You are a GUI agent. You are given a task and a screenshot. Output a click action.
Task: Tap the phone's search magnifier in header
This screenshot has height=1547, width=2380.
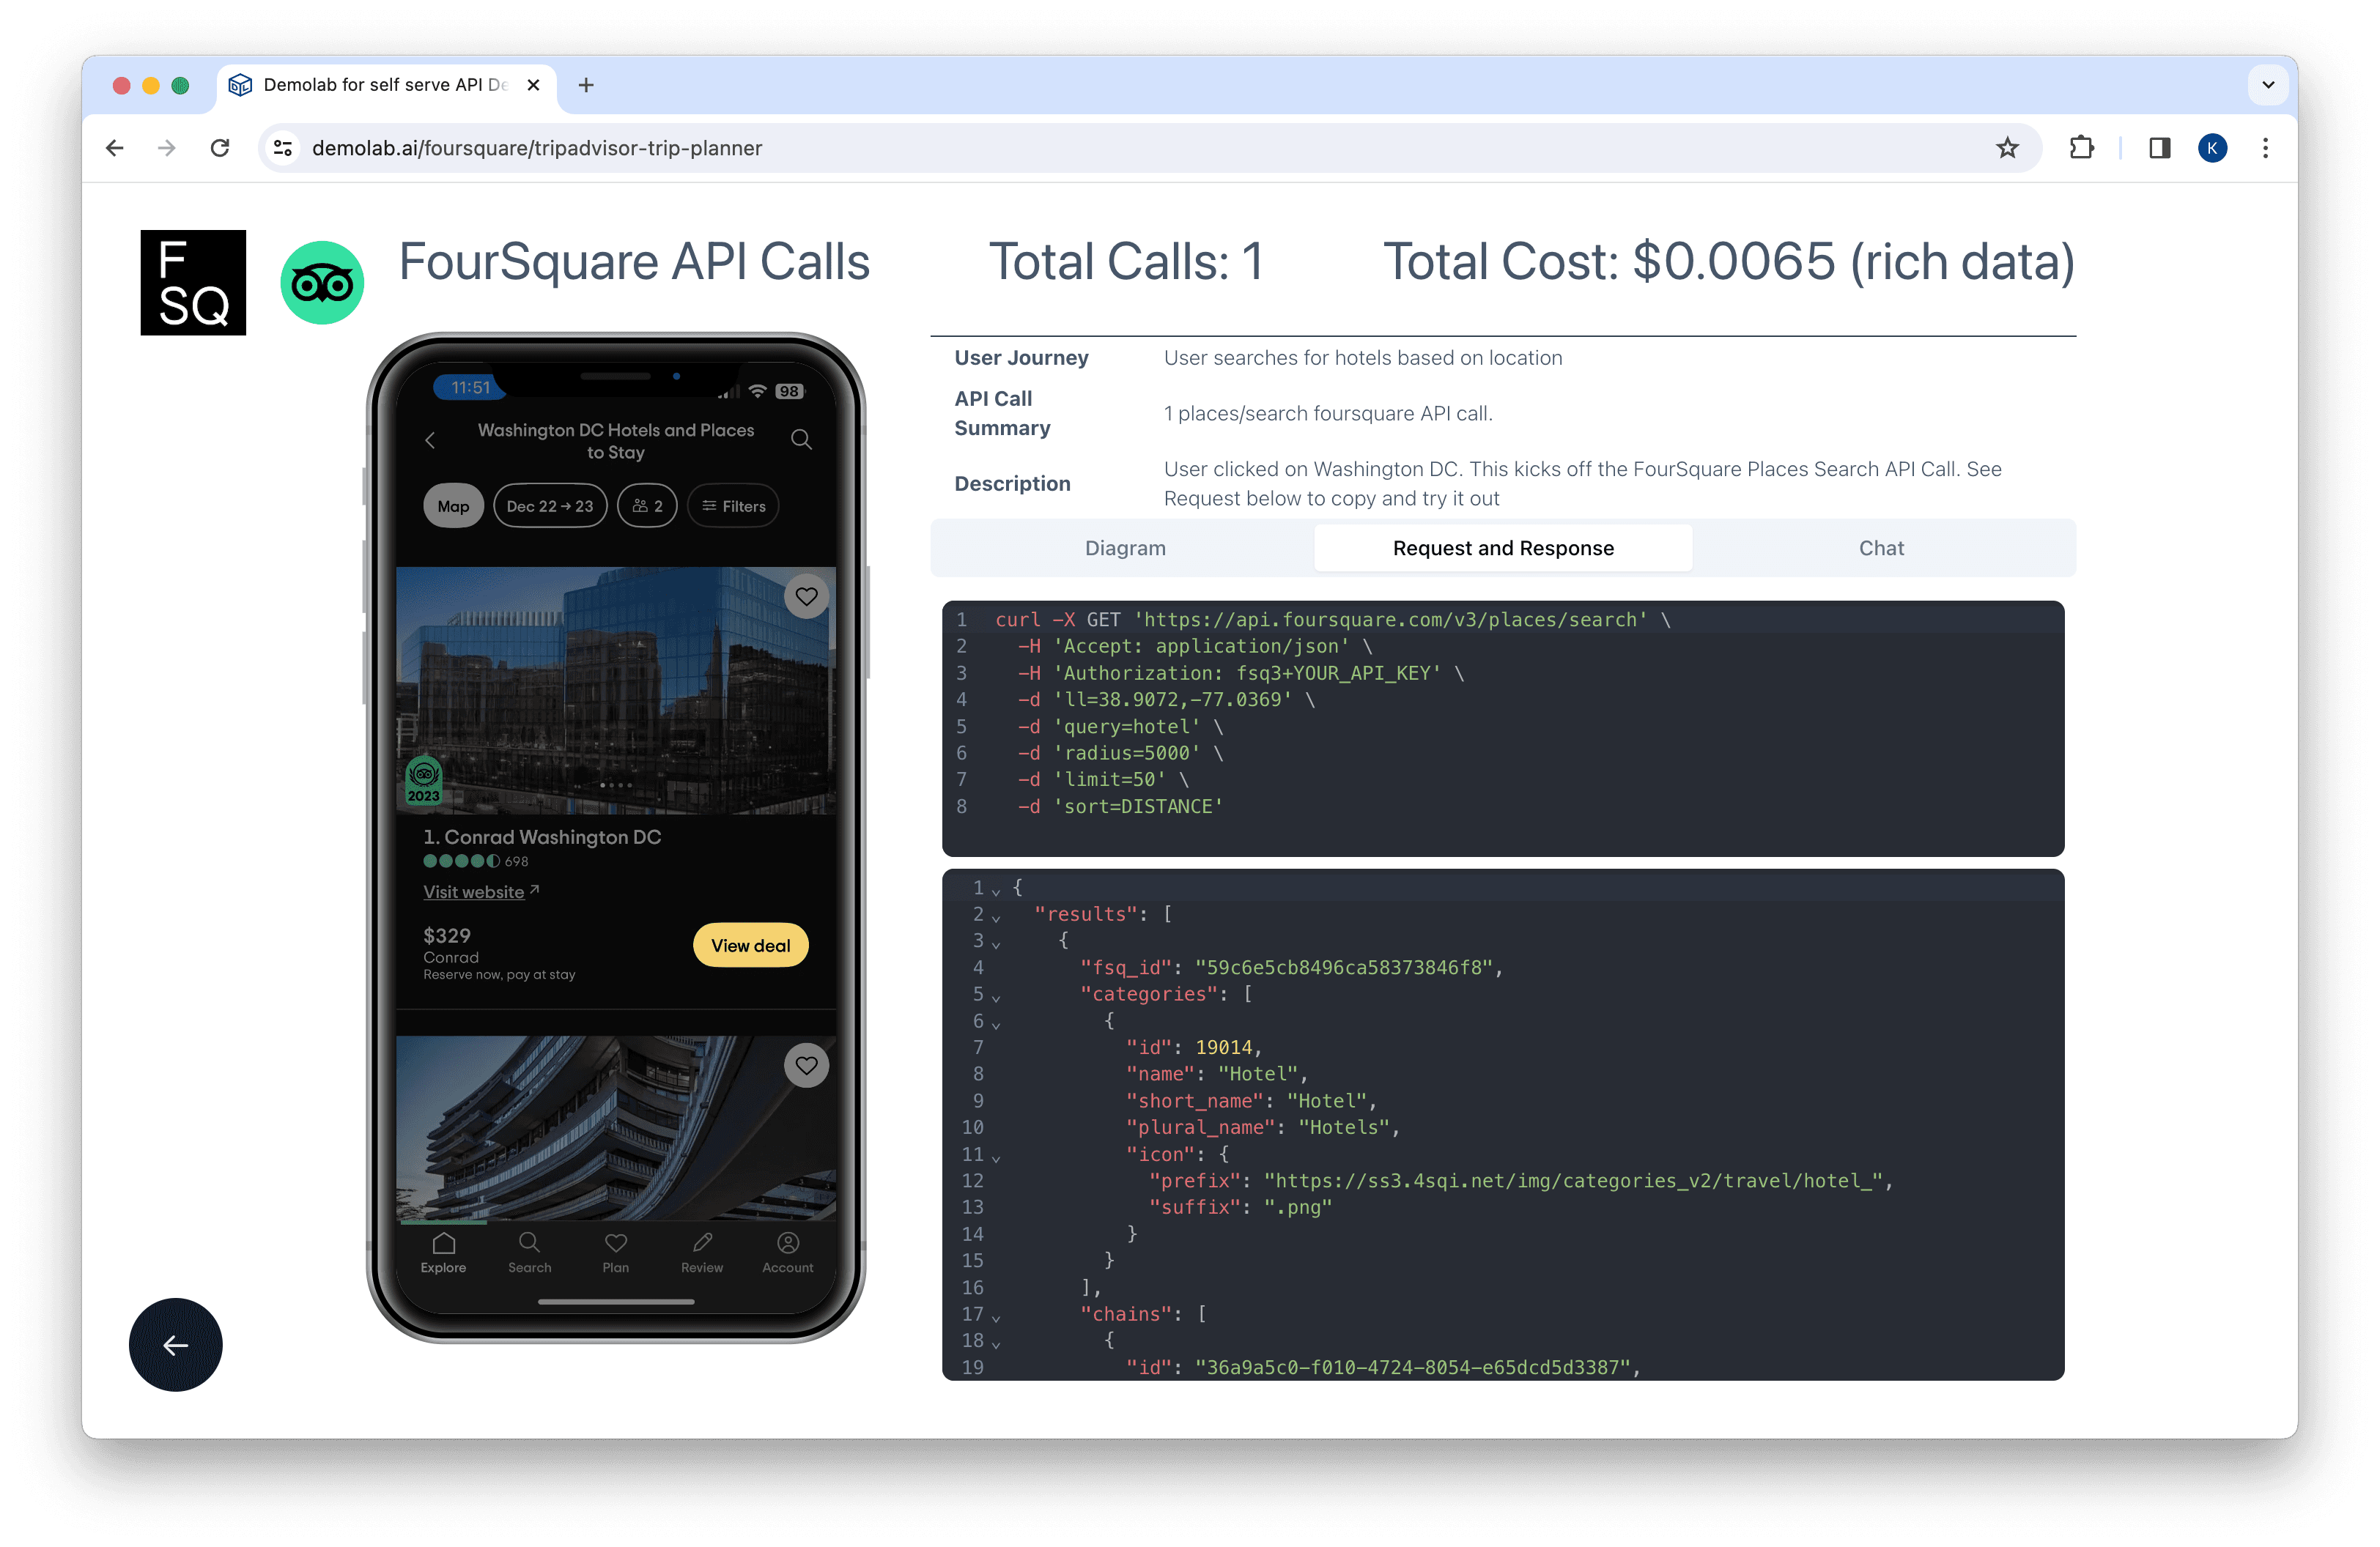point(801,439)
